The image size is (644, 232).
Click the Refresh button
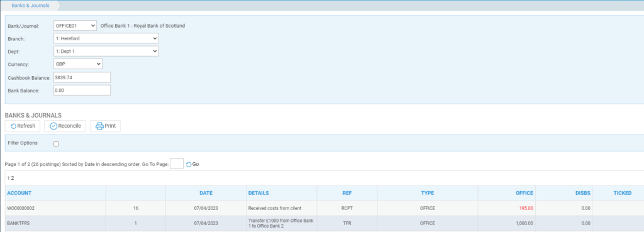click(23, 126)
